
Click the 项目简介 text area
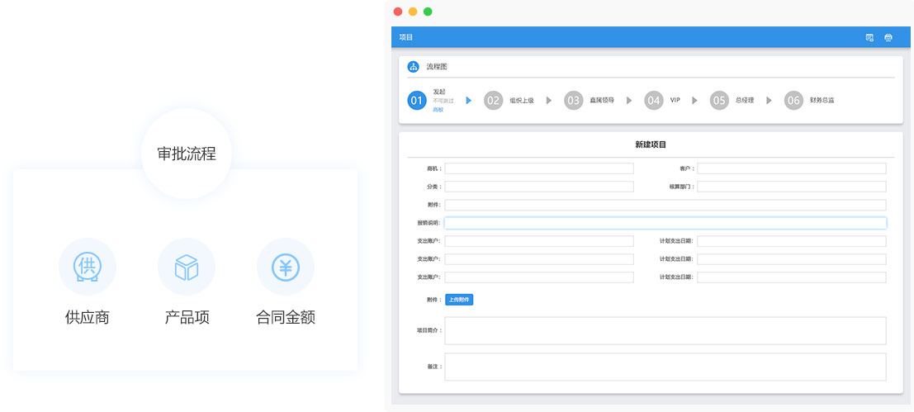point(665,330)
